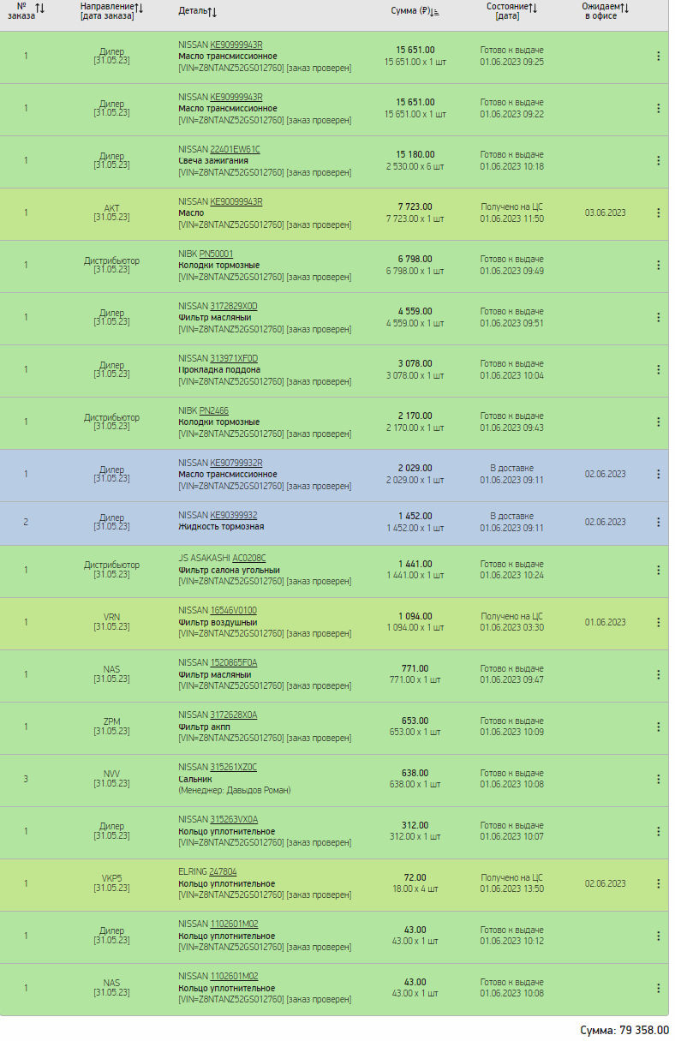This screenshot has height=1041, width=675.
Task: Sort by Деталь column arrows
Action: point(212,12)
